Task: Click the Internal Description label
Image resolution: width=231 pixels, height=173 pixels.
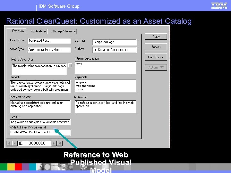Action: point(87,58)
